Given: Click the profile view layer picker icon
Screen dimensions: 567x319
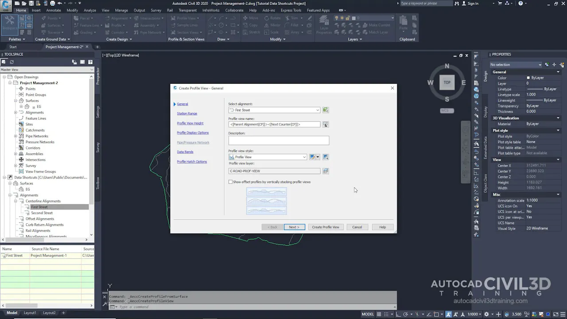Looking at the screenshot, I should coord(326,171).
